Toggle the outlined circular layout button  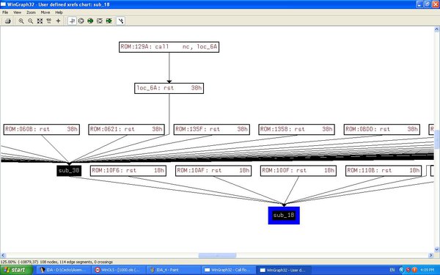pos(81,21)
